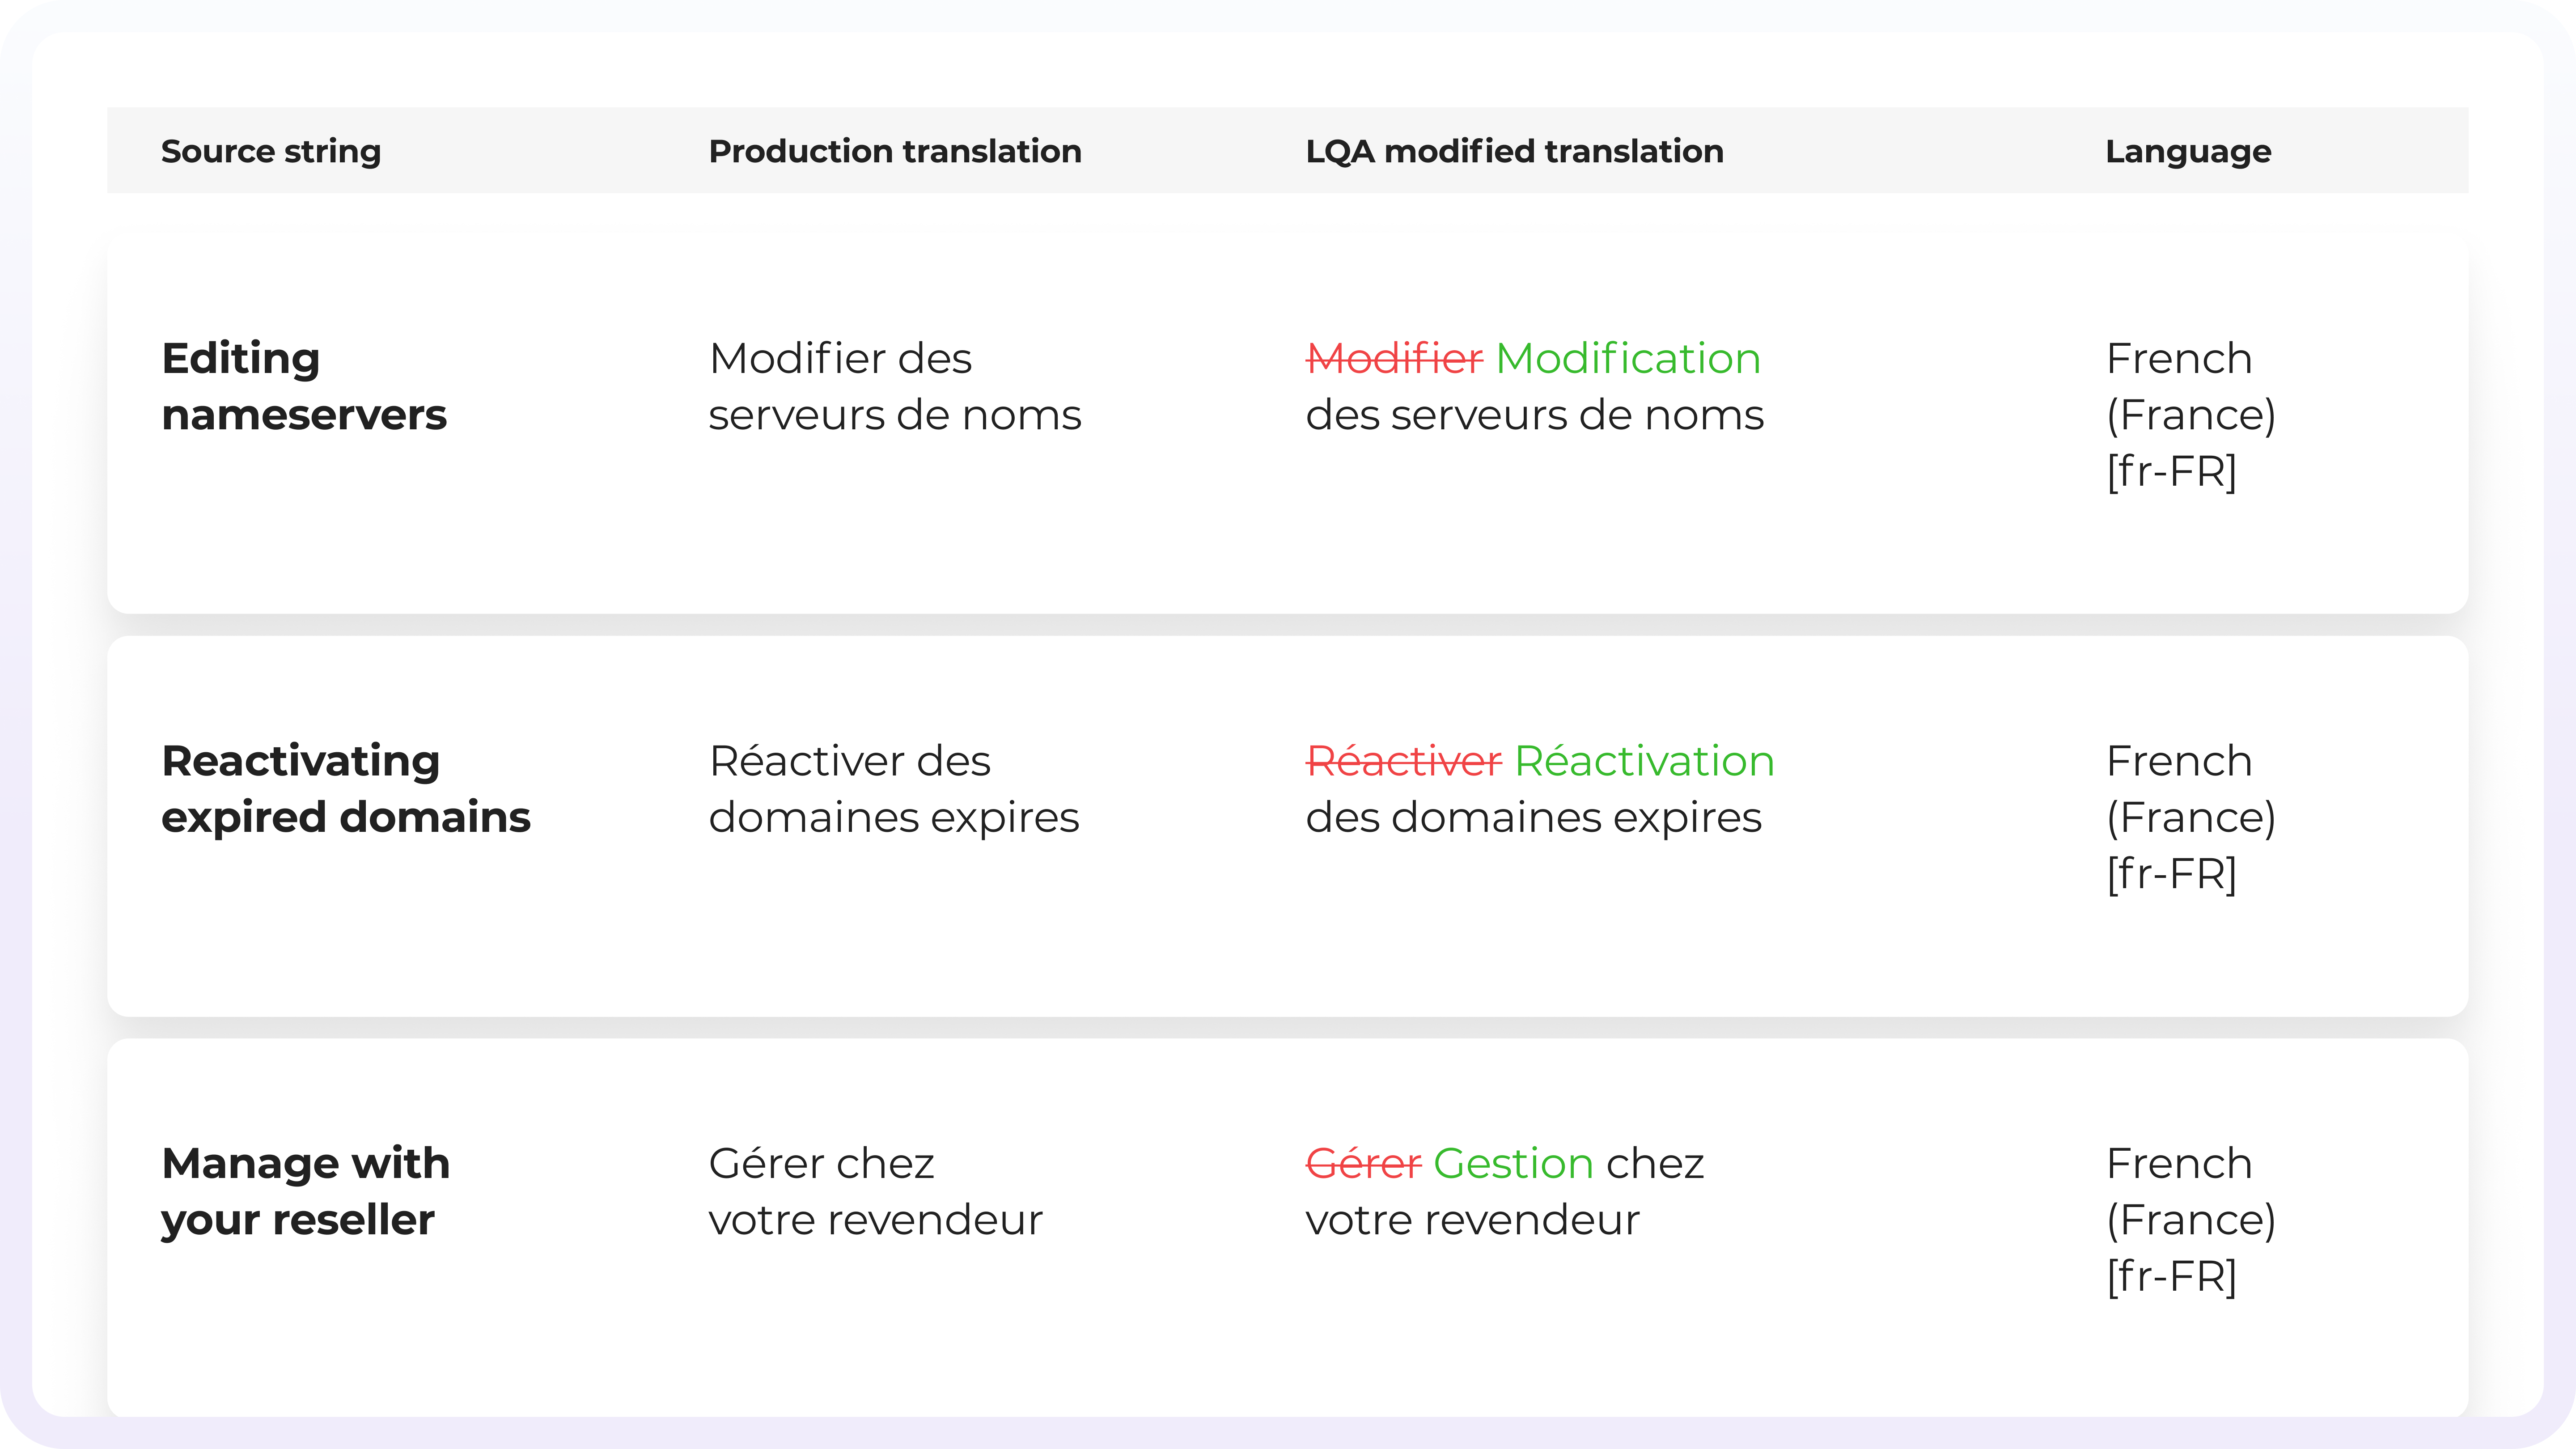Select the LQA modified translation header
The height and width of the screenshot is (1449, 2576).
(1514, 151)
